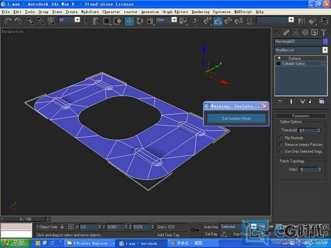Pick the Select Object arrow tool
This screenshot has width=331, height=248.
click(86, 21)
